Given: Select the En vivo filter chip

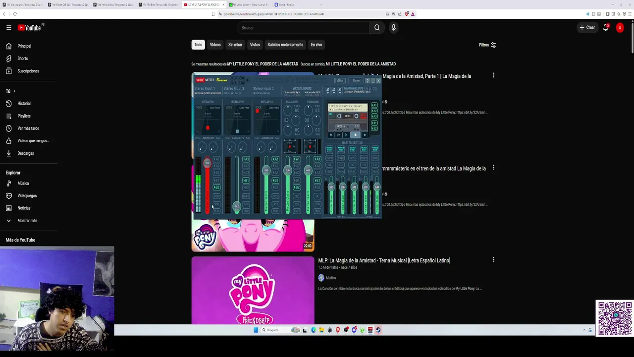Looking at the screenshot, I should (317, 45).
